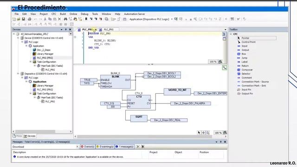This screenshot has width=297, height=167.
Task: Open Find with the binoculars icon
Action: click(65, 19)
